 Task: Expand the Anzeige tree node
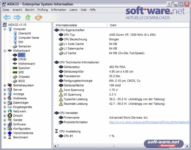(x=5, y=94)
